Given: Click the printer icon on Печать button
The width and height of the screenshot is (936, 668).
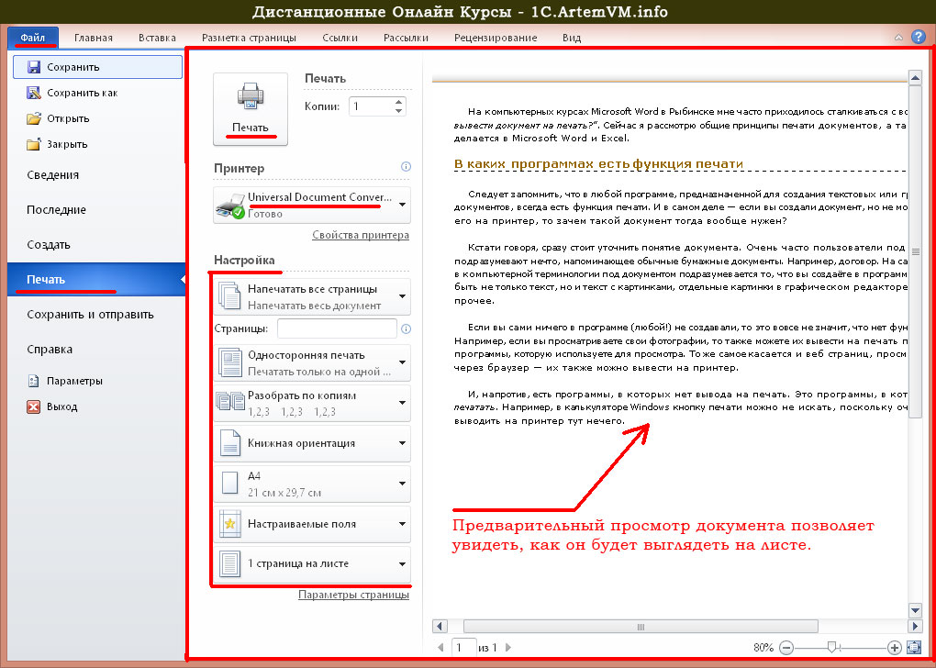Looking at the screenshot, I should (251, 96).
